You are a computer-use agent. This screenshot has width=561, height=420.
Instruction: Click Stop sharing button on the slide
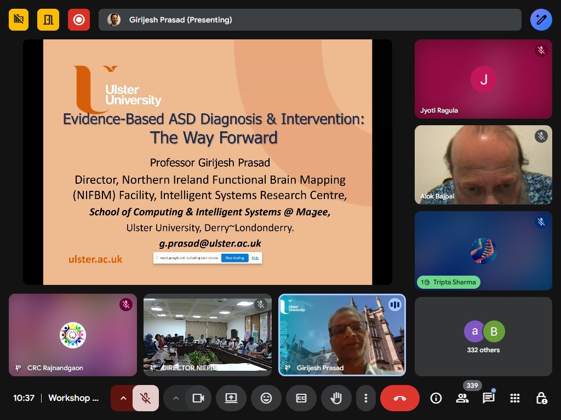(234, 258)
